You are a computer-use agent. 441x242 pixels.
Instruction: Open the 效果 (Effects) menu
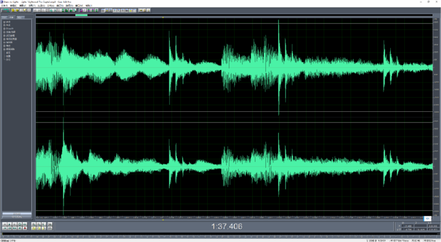click(32, 5)
